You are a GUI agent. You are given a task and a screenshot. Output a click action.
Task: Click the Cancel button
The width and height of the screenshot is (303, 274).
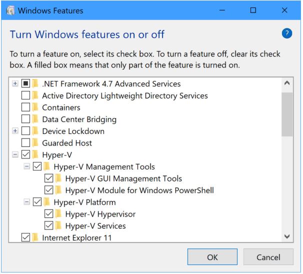tap(268, 257)
